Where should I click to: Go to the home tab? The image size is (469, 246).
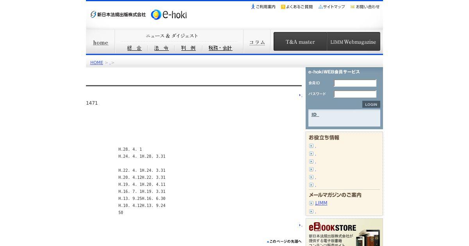[100, 43]
